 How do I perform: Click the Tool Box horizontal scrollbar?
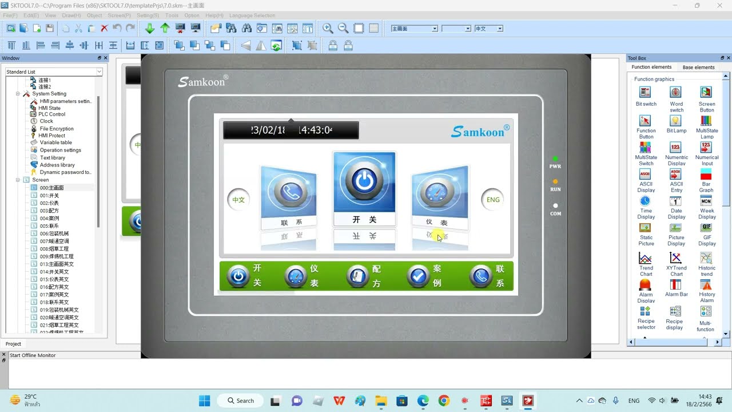(x=675, y=342)
